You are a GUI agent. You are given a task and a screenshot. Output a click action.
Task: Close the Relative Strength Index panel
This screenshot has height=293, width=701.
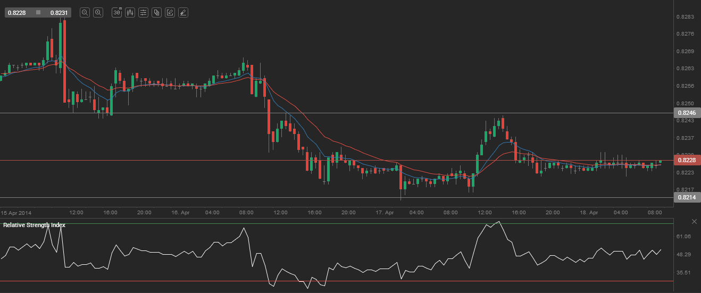(694, 221)
